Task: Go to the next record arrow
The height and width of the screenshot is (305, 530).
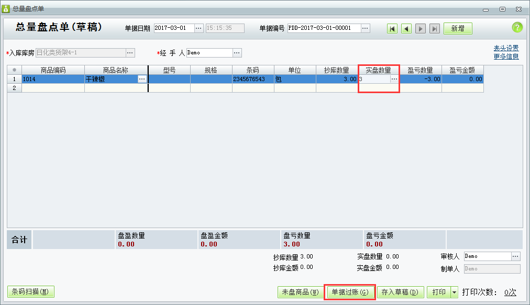Action: pos(421,28)
